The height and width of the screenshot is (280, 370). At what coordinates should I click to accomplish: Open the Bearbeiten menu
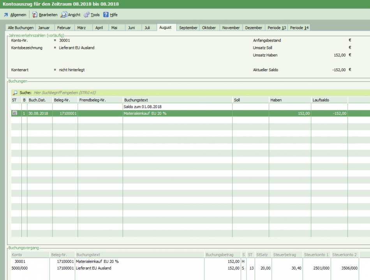(x=48, y=15)
